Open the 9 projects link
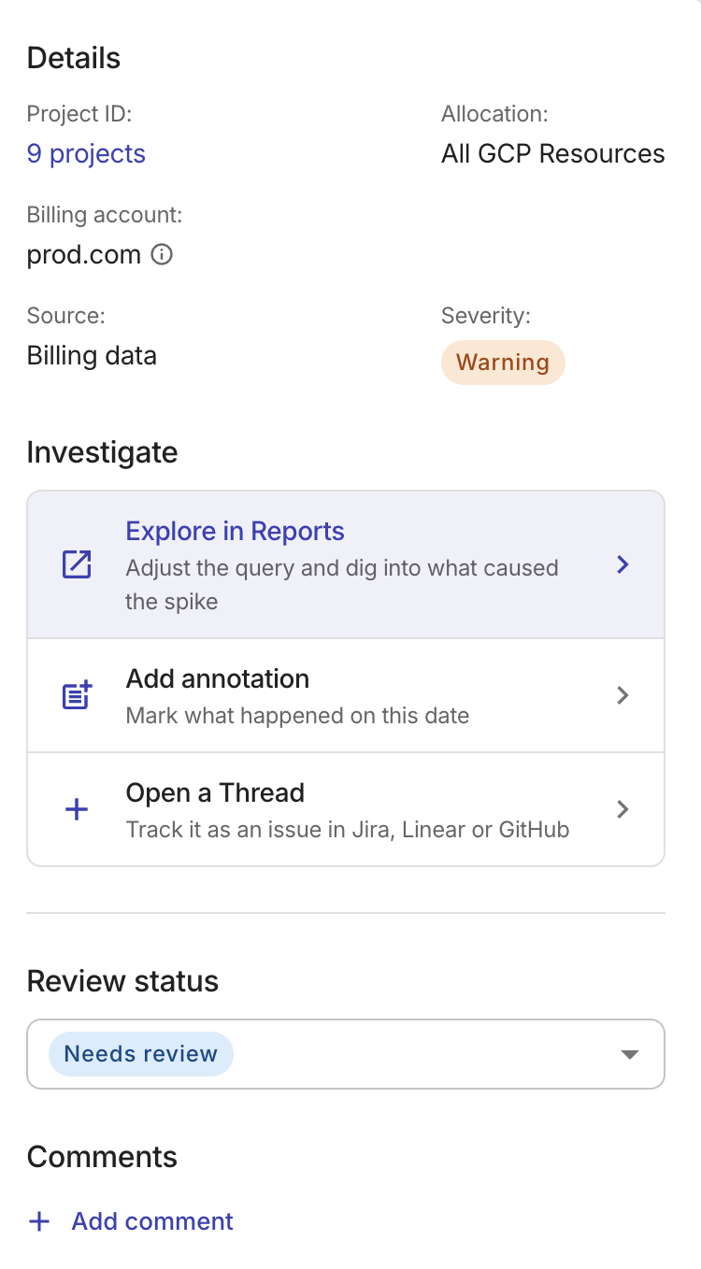Screen dimensions: 701x1269 pos(86,154)
